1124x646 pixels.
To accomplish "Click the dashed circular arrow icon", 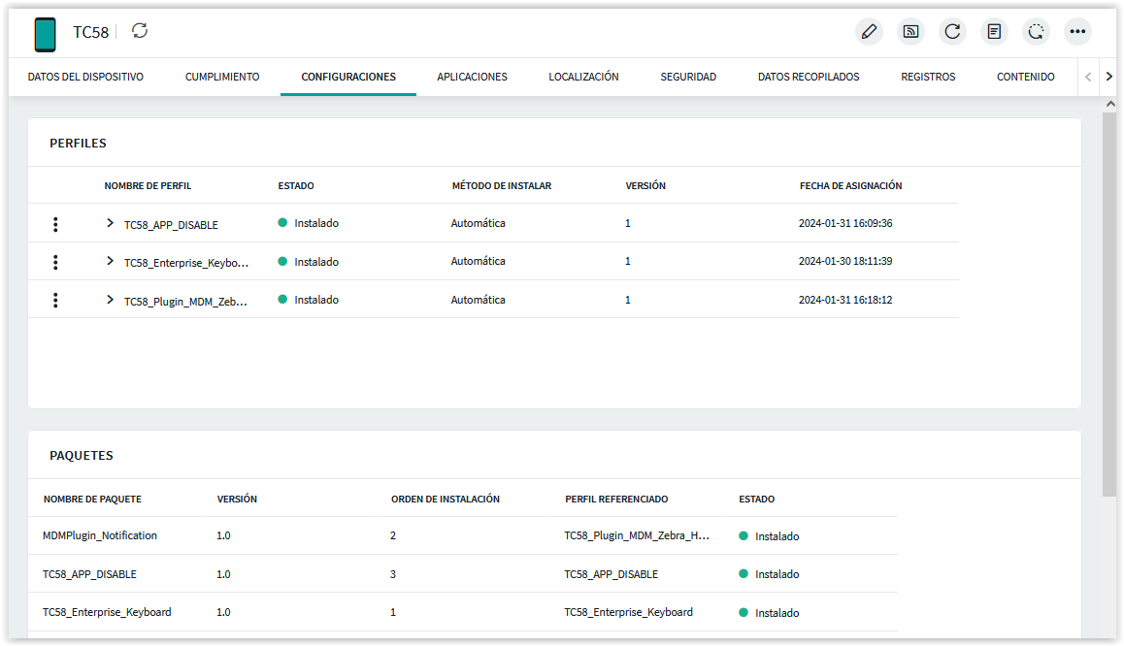I will coord(1036,32).
